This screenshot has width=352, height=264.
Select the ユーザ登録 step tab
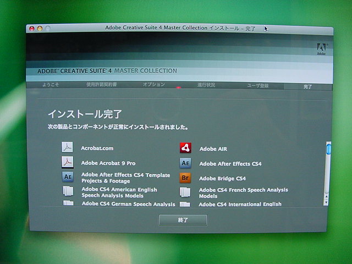coord(258,86)
